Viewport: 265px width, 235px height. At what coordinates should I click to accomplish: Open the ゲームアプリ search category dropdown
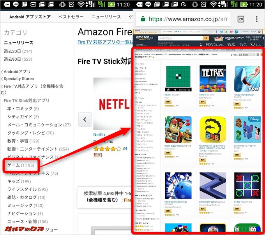click(165, 38)
